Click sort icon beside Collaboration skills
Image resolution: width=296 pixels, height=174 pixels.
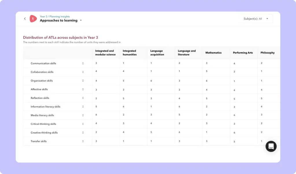pyautogui.click(x=83, y=72)
